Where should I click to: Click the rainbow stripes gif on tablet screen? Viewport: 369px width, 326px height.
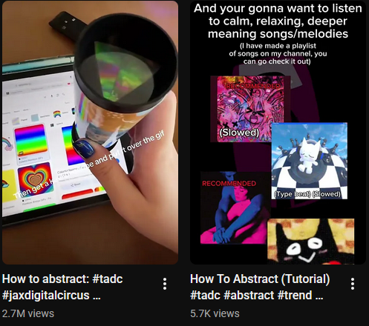pyautogui.click(x=30, y=140)
